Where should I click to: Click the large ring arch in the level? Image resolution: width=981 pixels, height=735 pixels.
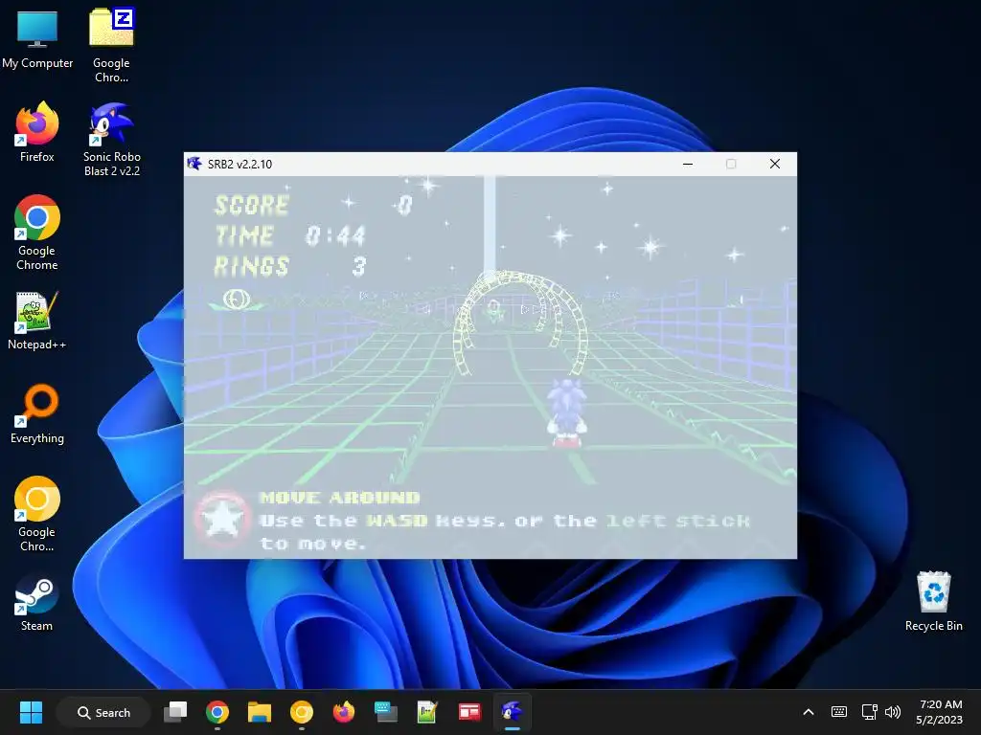520,322
